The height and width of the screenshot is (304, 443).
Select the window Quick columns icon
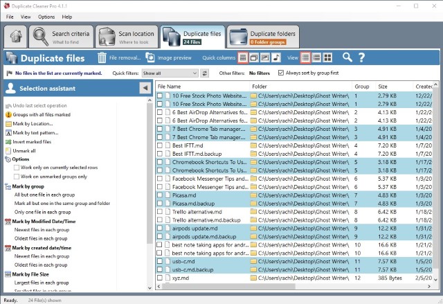254,57
